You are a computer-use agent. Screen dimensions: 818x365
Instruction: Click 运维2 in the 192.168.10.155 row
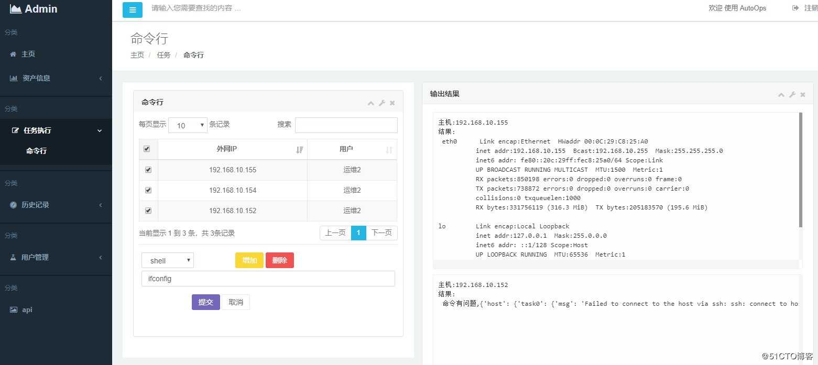[352, 170]
